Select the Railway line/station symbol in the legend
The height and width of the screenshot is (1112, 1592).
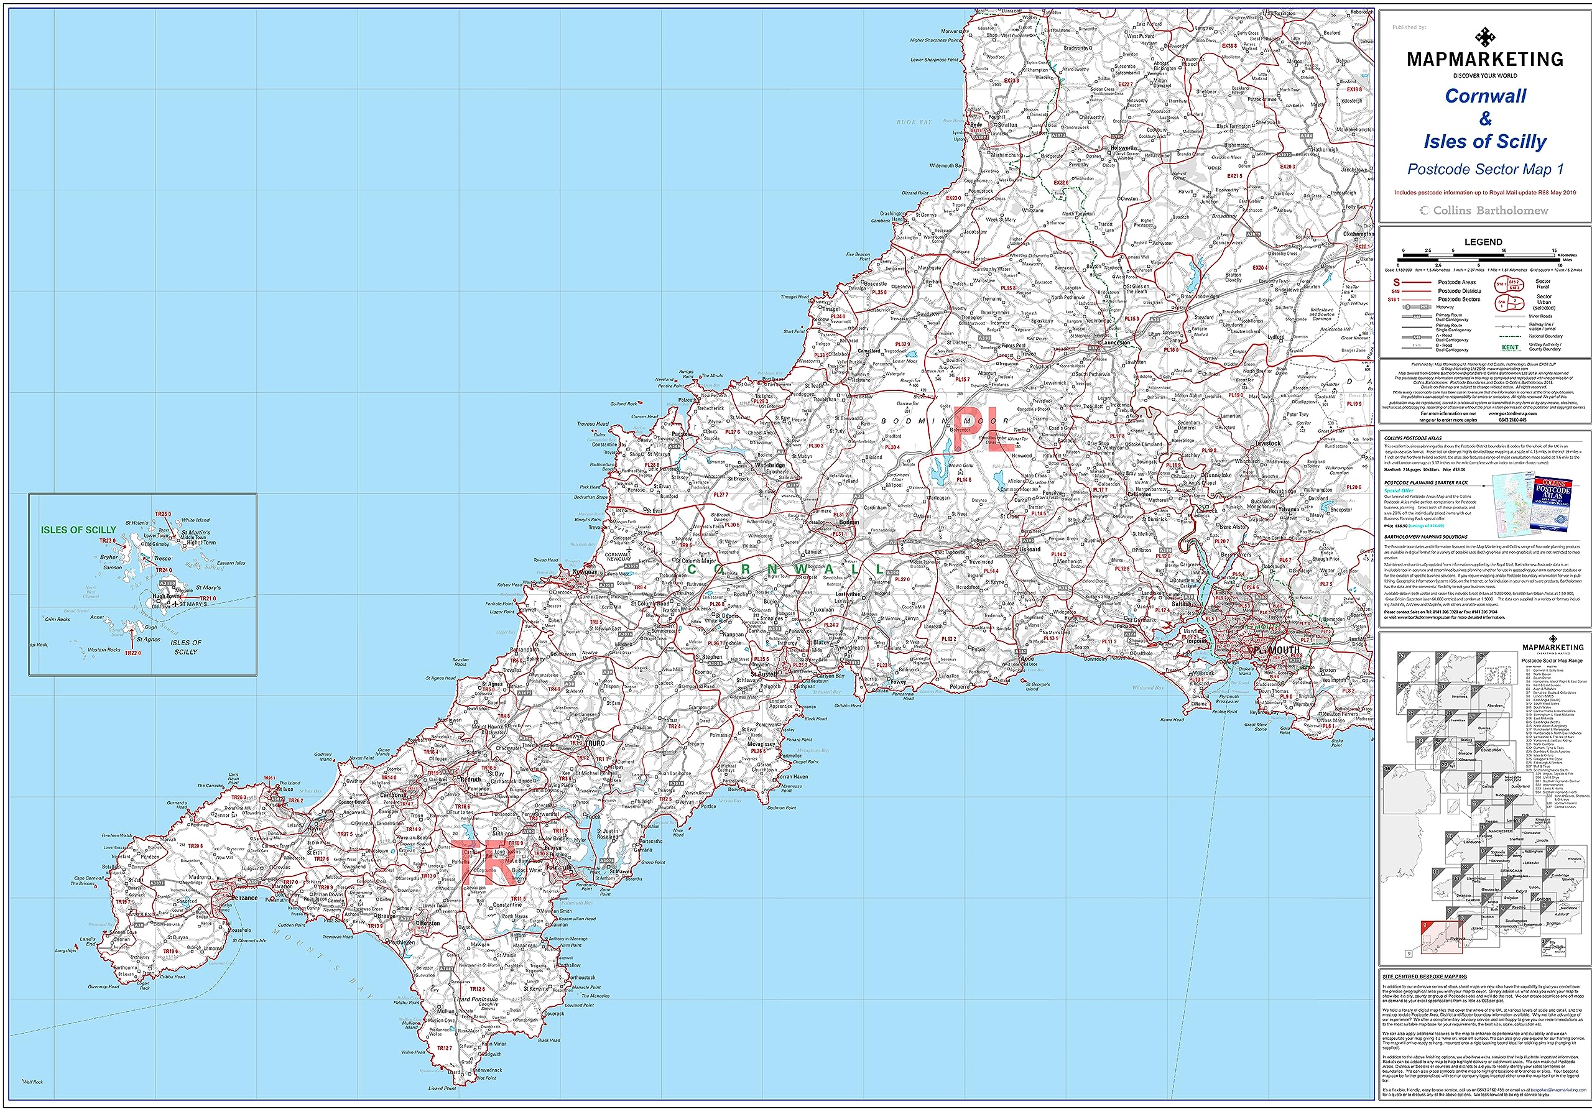(x=1510, y=327)
